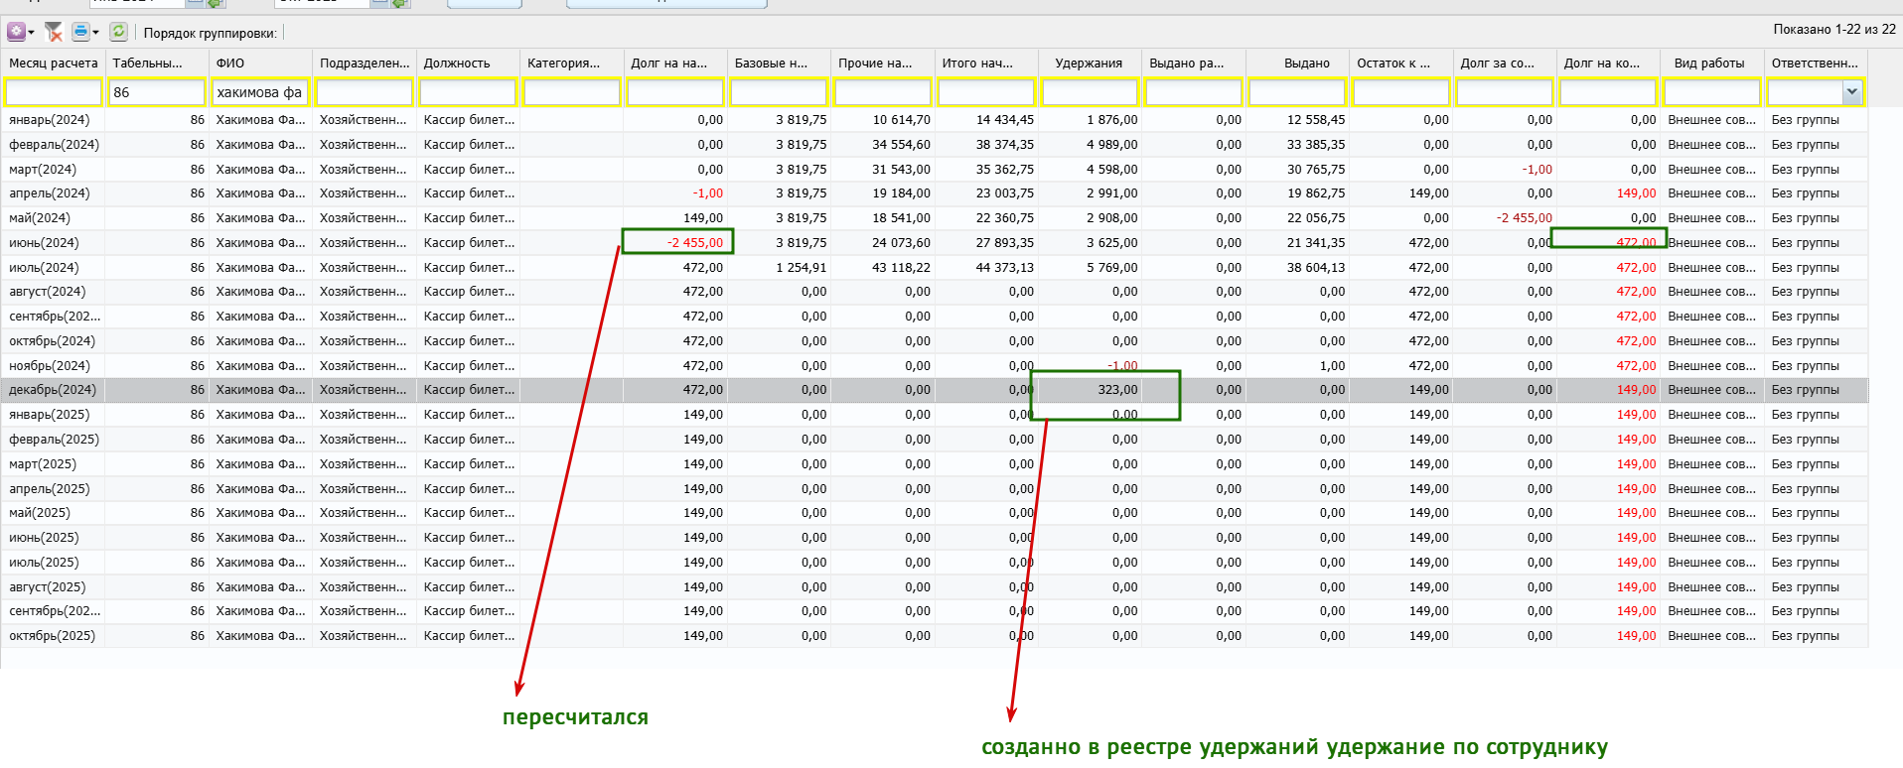Click the 22 056,75 paid-out cell
The height and width of the screenshot is (768, 1903).
pyautogui.click(x=1297, y=218)
